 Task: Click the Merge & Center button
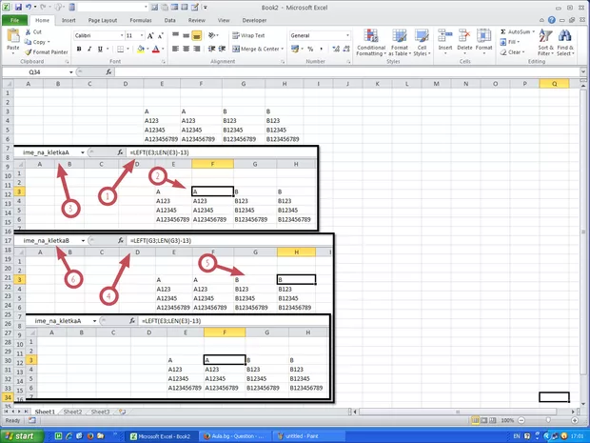point(257,49)
